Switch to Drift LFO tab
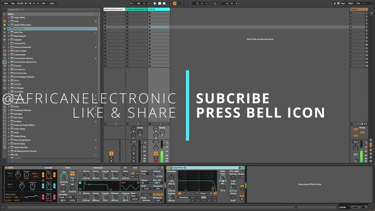 coord(125,168)
